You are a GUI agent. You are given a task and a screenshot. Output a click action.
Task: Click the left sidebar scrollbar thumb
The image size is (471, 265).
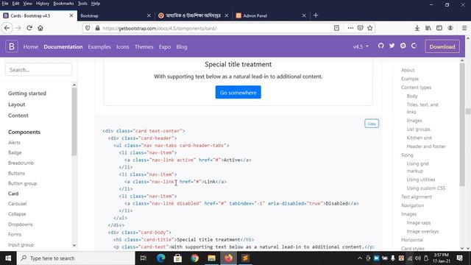point(74,121)
